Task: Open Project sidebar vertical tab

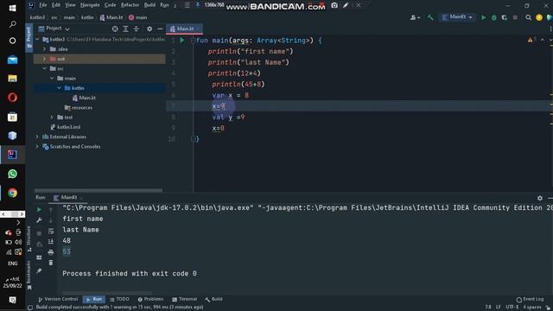Action: click(29, 37)
